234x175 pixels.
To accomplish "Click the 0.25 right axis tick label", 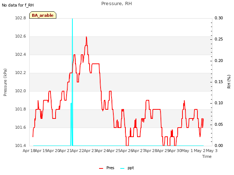I will pyautogui.click(x=219, y=39).
